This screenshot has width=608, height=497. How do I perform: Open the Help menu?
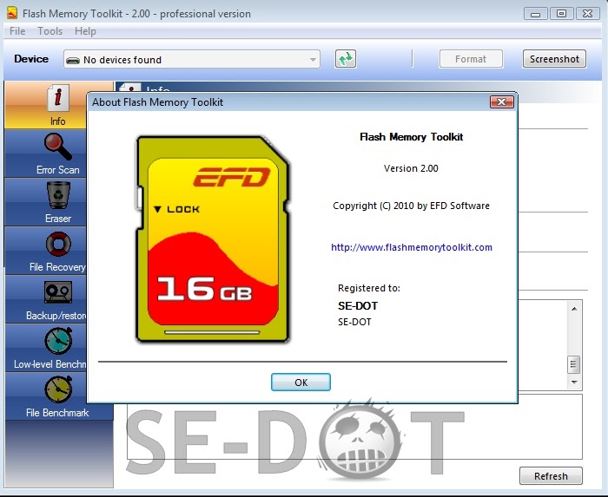(x=85, y=31)
